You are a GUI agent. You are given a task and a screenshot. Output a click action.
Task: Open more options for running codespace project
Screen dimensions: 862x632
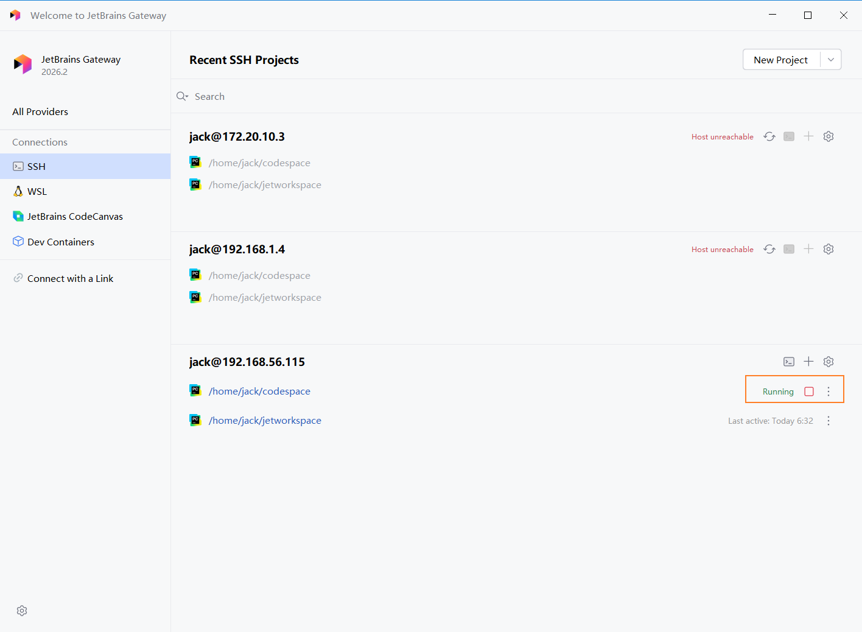[x=829, y=391]
